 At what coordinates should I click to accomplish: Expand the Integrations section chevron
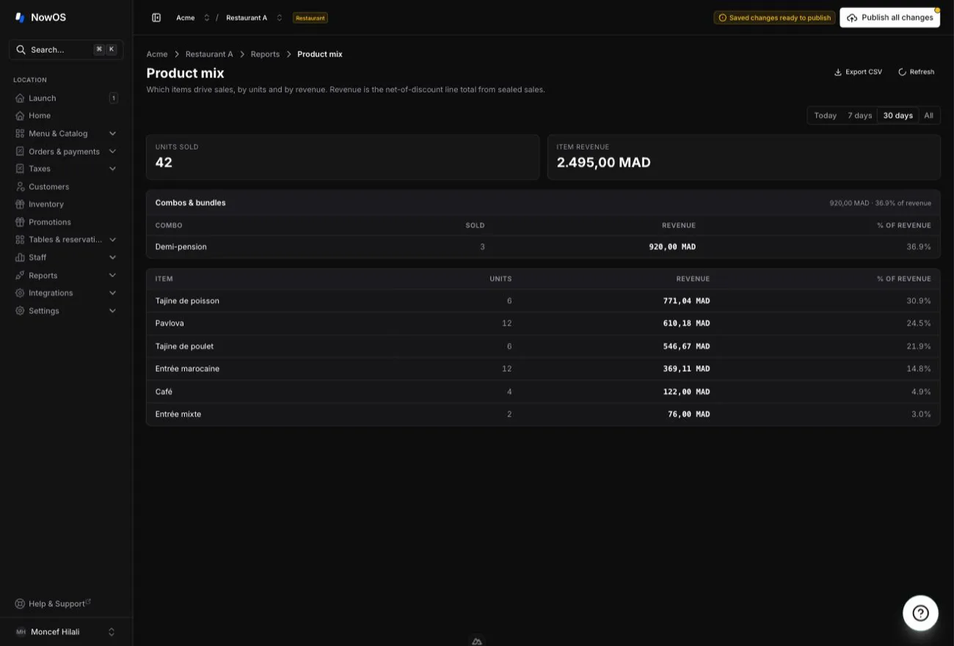click(x=112, y=293)
